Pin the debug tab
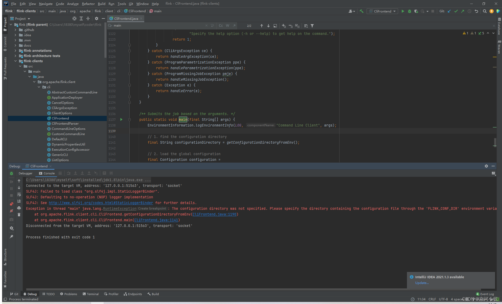Viewport: 502px width, 304px height. [x=11, y=237]
